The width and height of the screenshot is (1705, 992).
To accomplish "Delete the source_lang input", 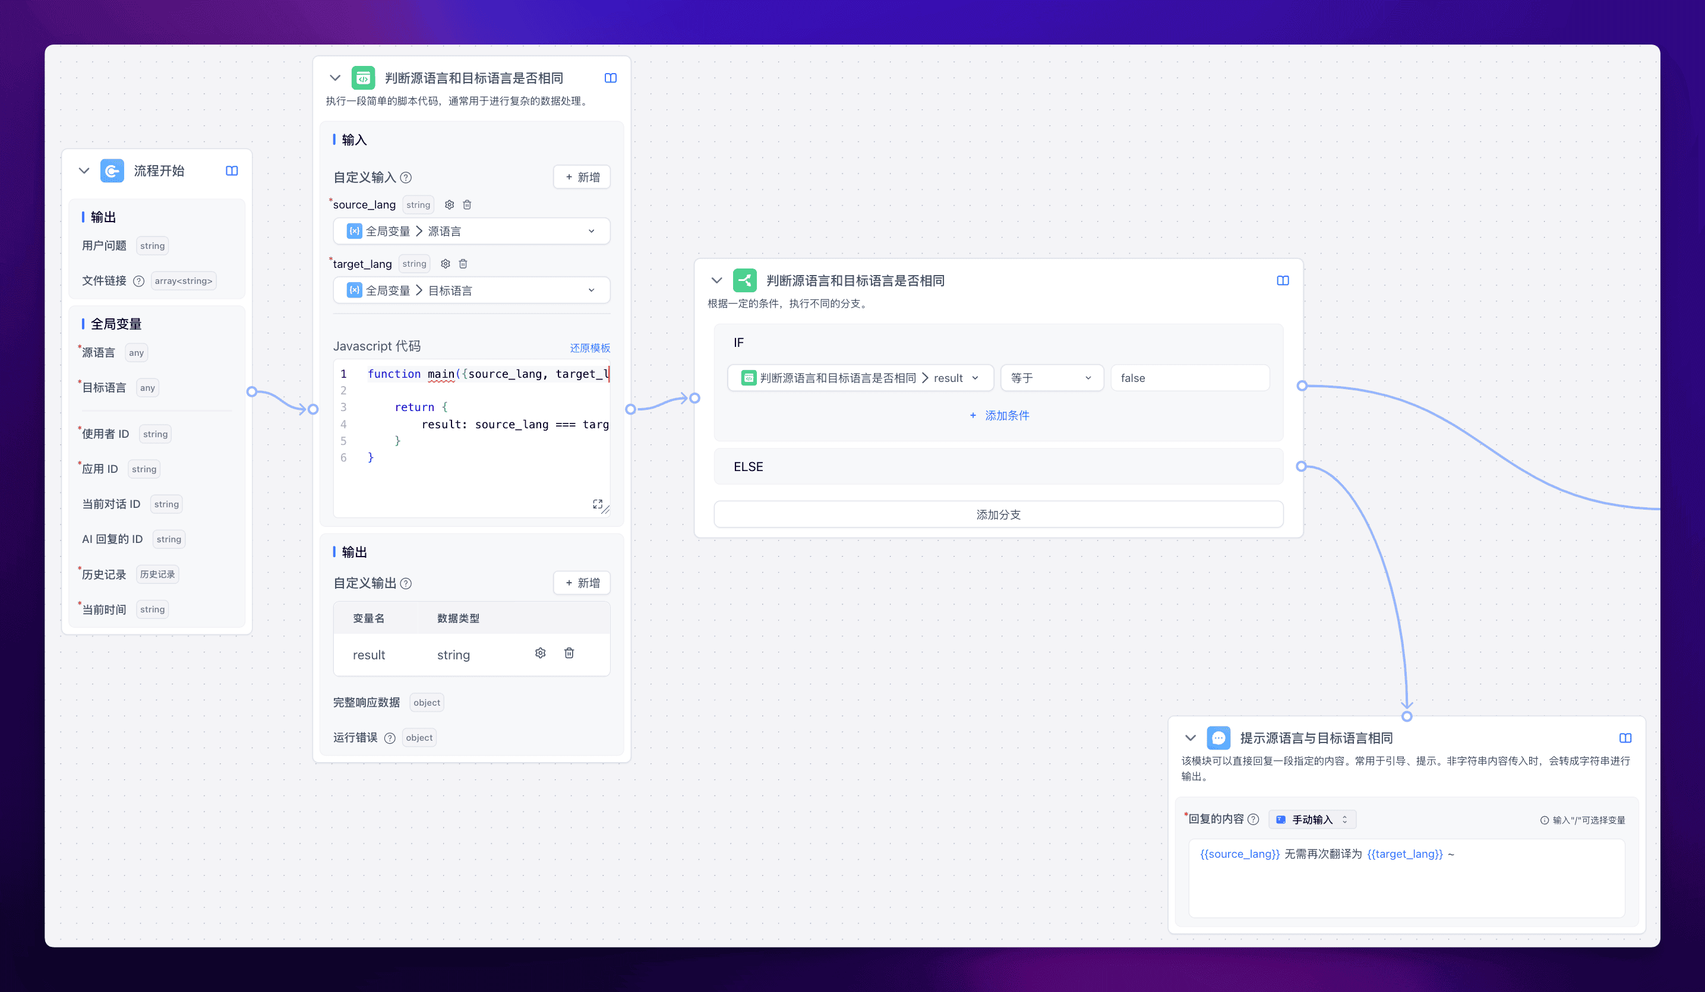I will click(467, 204).
